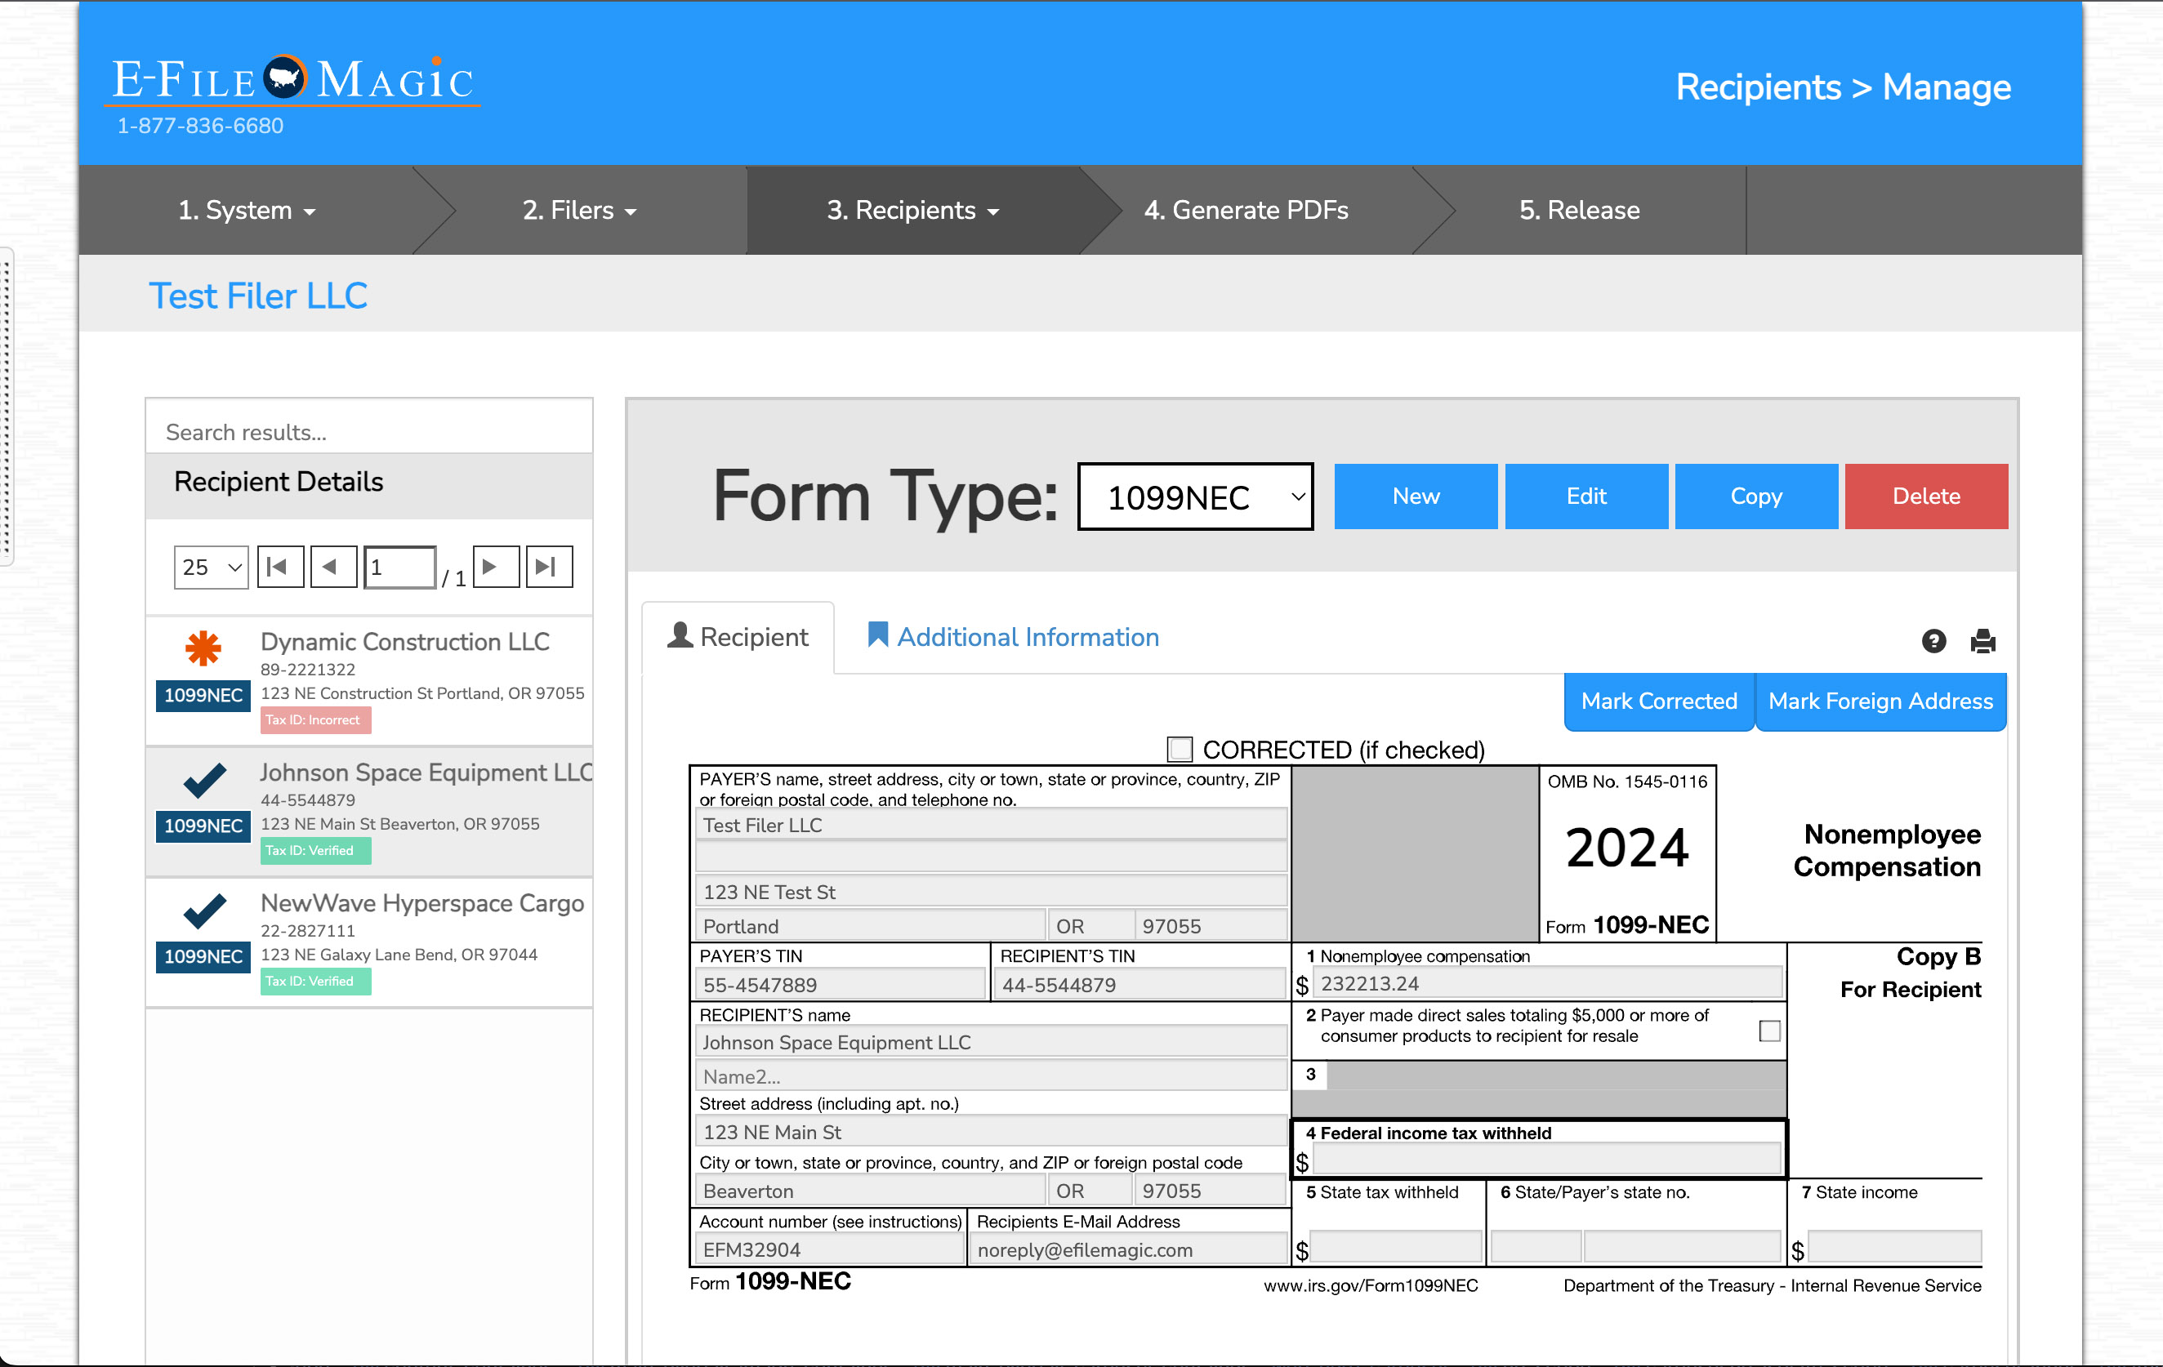Viewport: 2163px width, 1367px height.
Task: Open the 4. Generate PDFs step
Action: coord(1245,210)
